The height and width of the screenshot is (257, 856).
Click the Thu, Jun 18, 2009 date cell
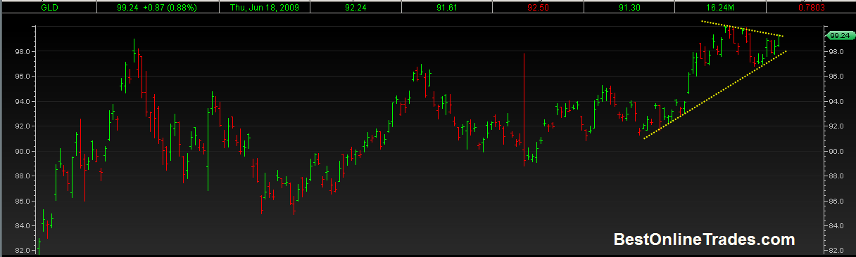pos(265,7)
